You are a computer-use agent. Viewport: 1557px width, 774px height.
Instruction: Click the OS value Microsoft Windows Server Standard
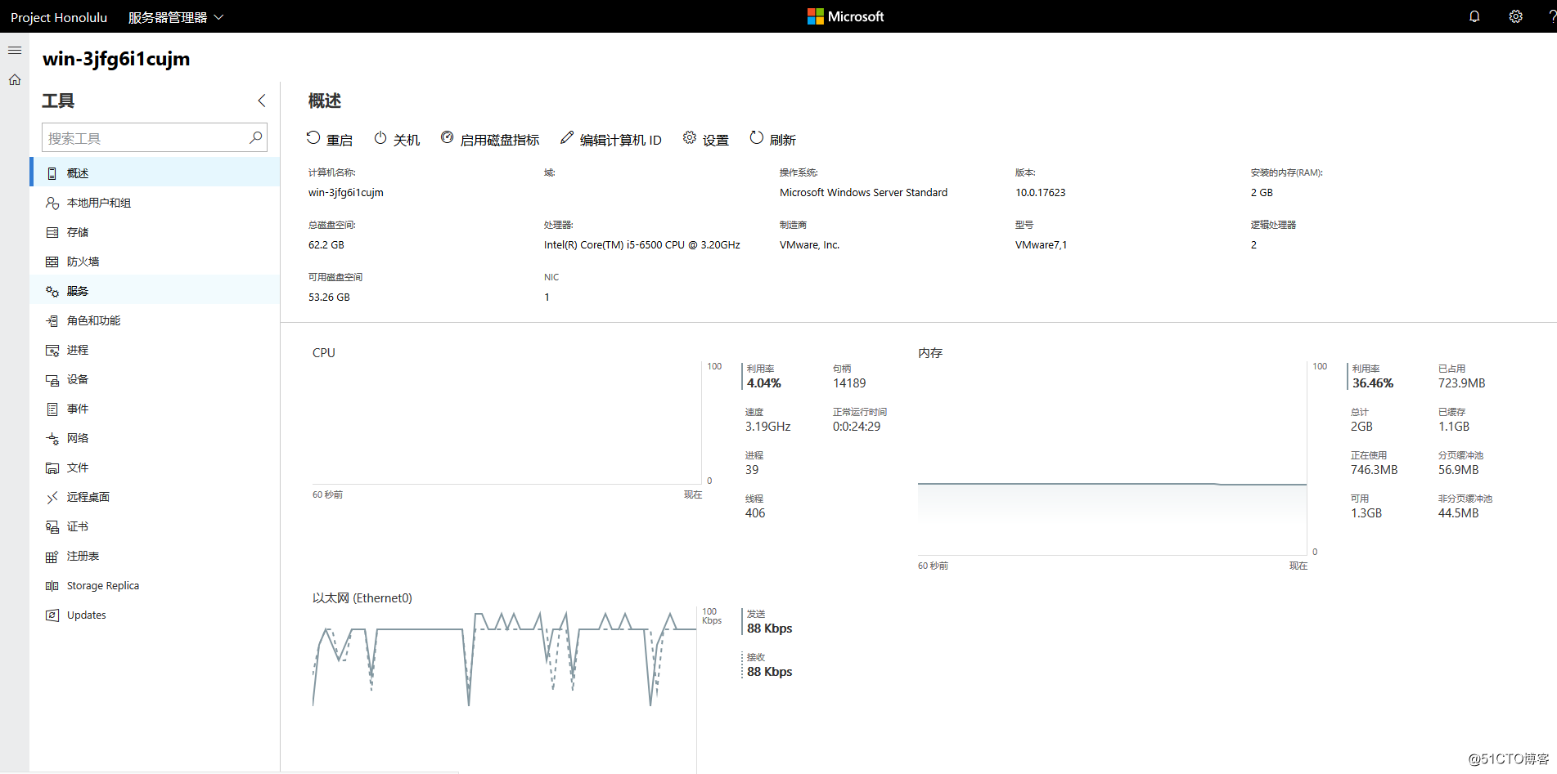863,193
